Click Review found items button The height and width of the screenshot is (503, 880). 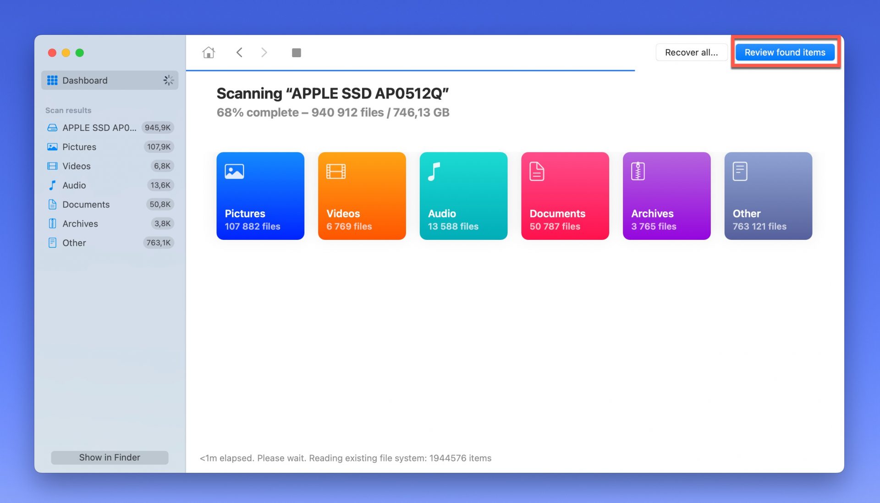(785, 53)
